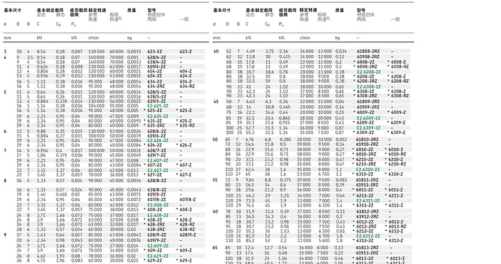Open energy-efficient bearing E2.6208-2Z
This screenshot has width=501, height=264.
point(367,71)
